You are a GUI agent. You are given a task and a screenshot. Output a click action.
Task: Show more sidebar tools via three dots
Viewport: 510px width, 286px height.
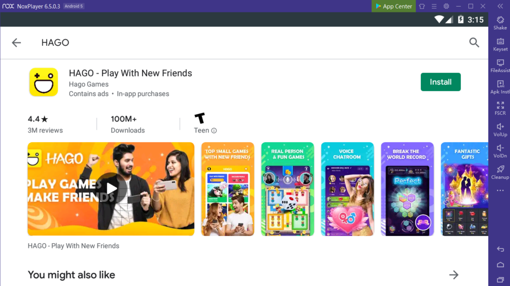[500, 191]
